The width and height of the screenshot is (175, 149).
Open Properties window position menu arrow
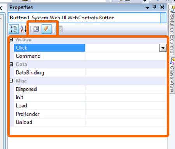(x=147, y=8)
